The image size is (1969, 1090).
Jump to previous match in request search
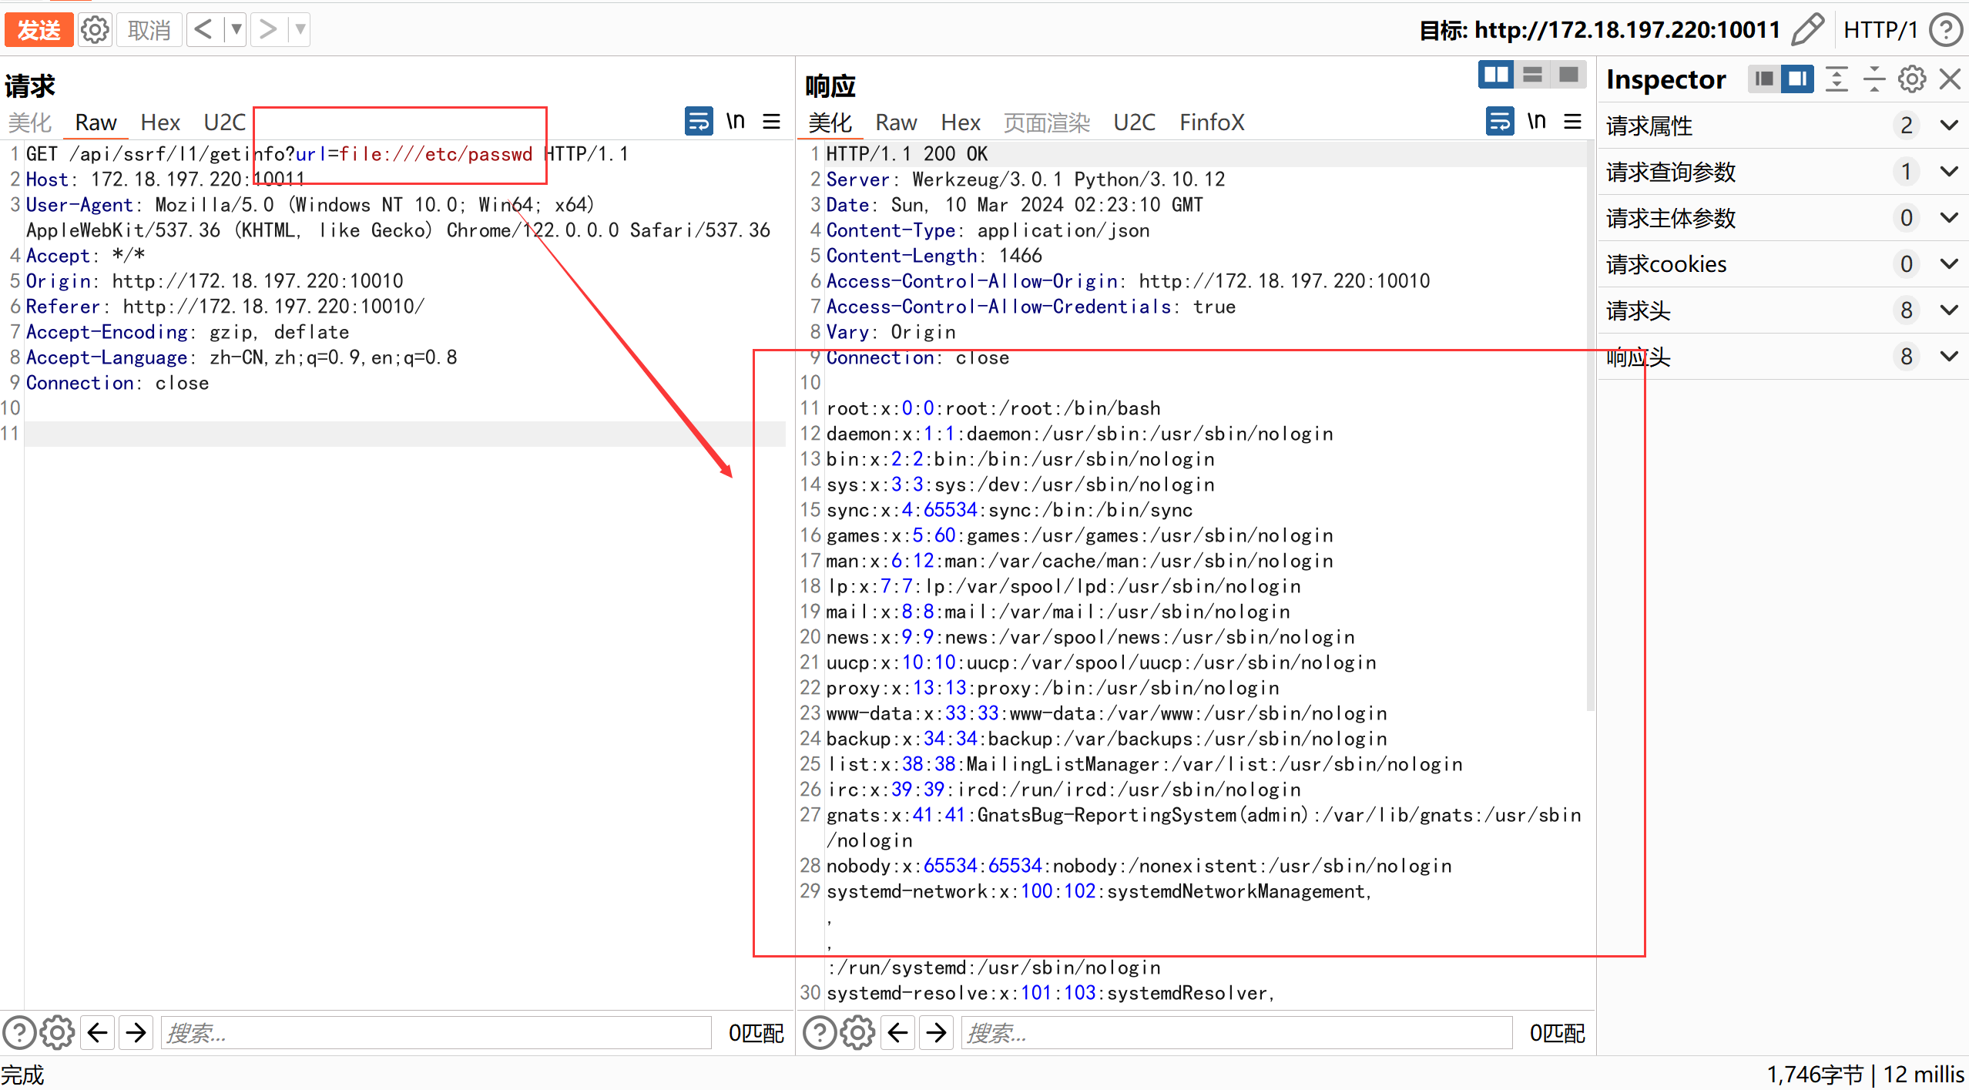(97, 1033)
